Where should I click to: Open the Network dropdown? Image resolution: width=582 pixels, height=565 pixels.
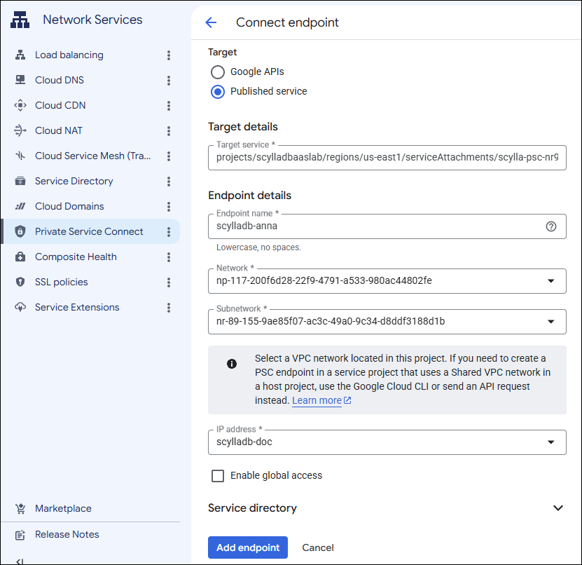tap(387, 281)
